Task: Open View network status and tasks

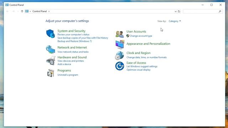Action: pyautogui.click(x=73, y=52)
